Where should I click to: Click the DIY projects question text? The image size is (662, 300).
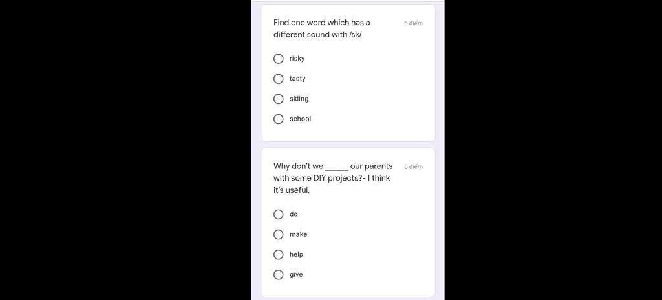tap(332, 178)
